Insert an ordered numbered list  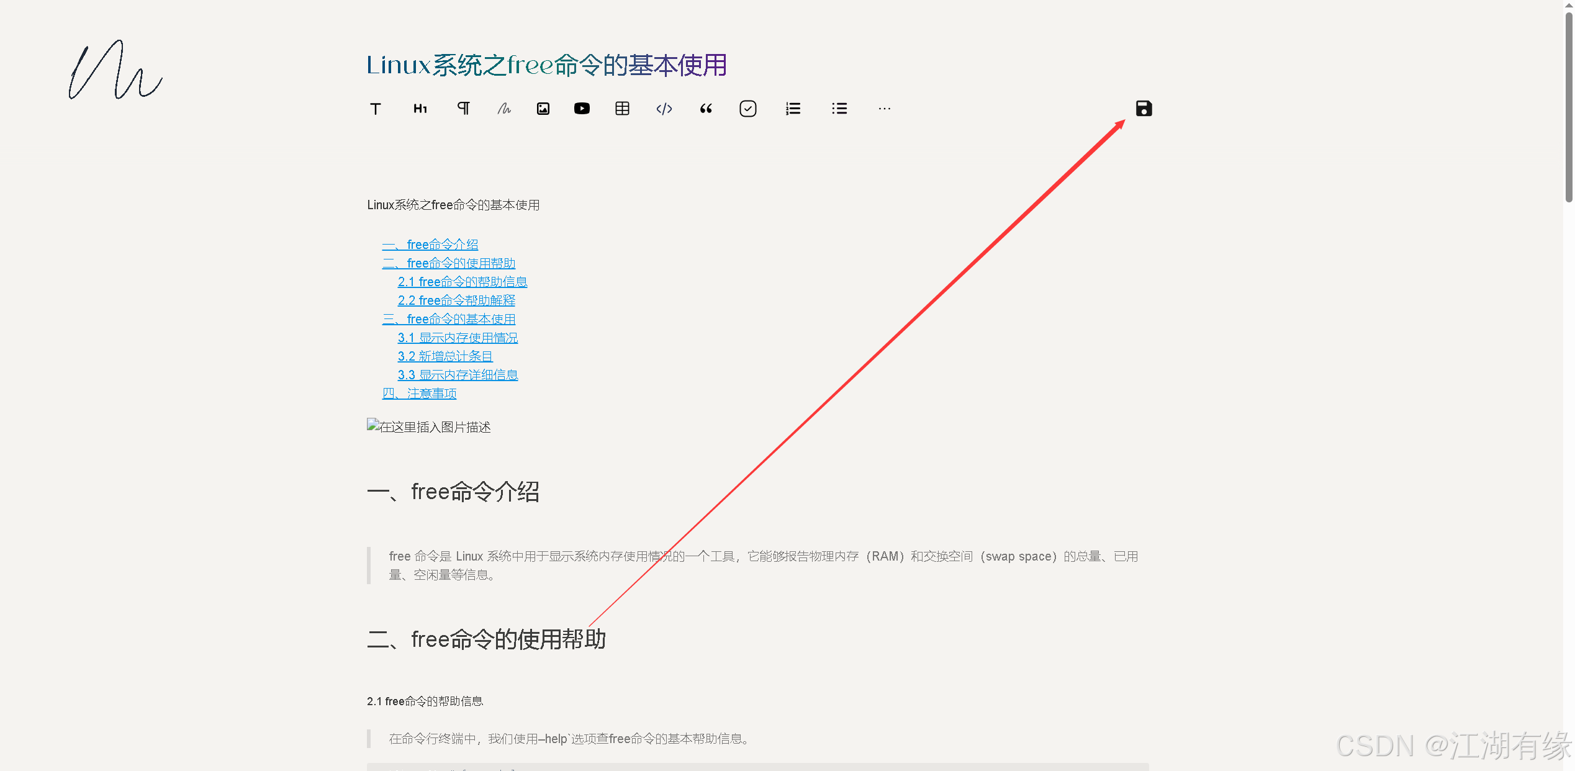793,108
